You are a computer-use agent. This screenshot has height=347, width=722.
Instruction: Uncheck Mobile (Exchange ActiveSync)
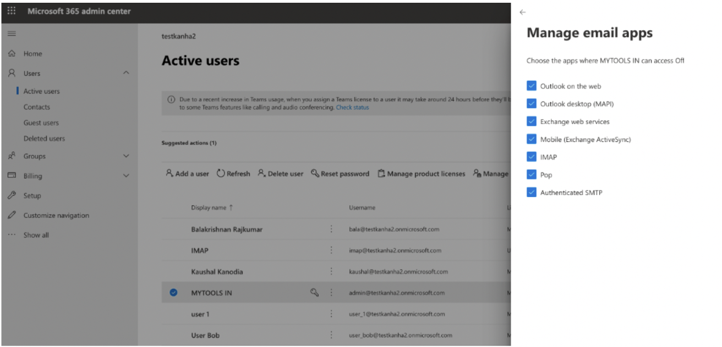[x=531, y=139]
